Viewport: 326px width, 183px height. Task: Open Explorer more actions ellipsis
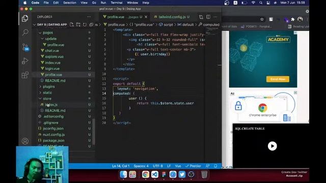[89, 17]
